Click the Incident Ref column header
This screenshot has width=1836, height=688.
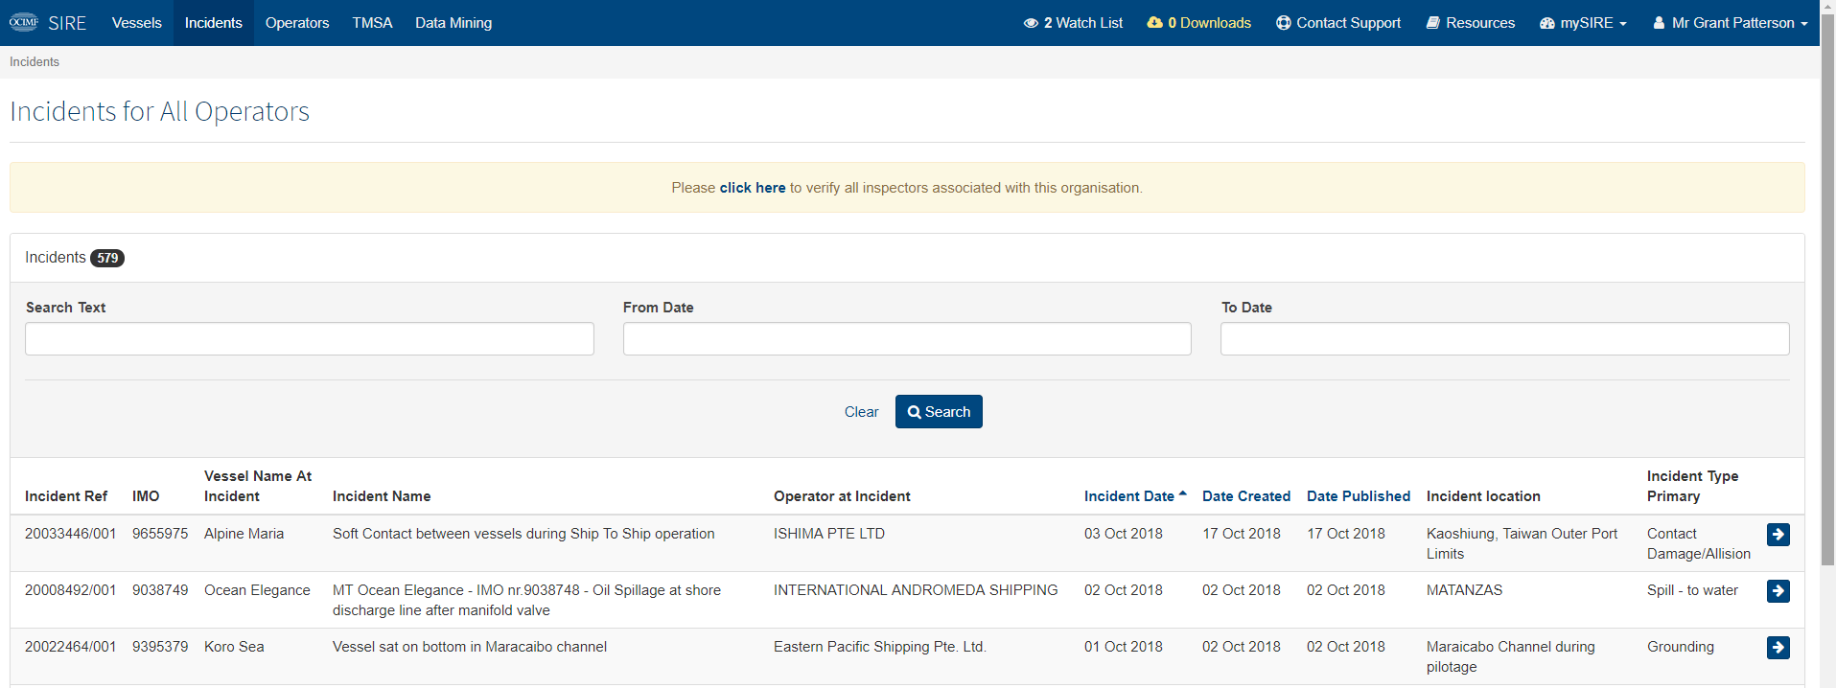coord(66,496)
